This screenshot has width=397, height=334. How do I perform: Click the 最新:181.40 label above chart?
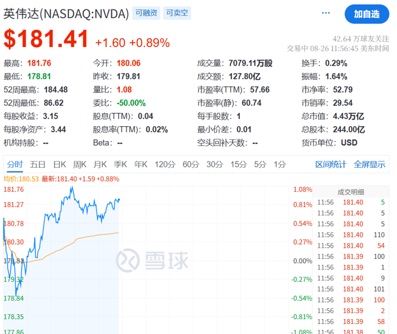60,179
